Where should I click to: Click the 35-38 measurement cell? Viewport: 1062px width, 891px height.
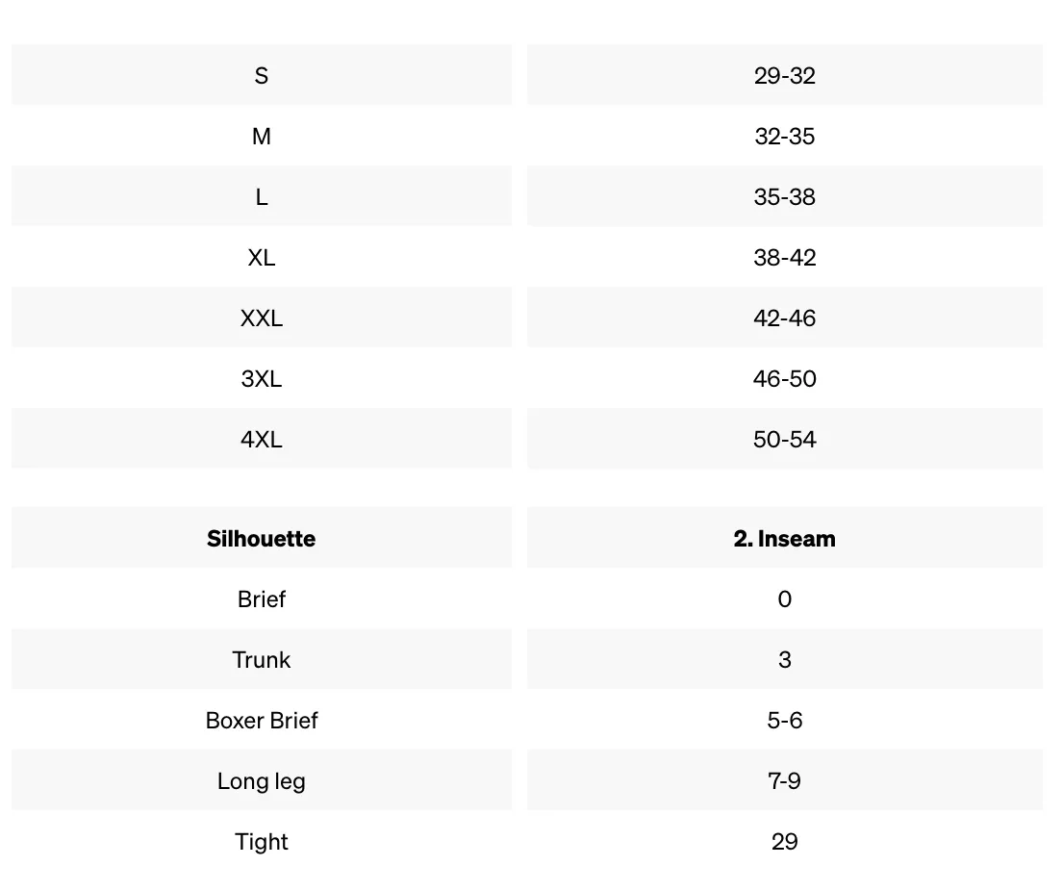pyautogui.click(x=784, y=196)
